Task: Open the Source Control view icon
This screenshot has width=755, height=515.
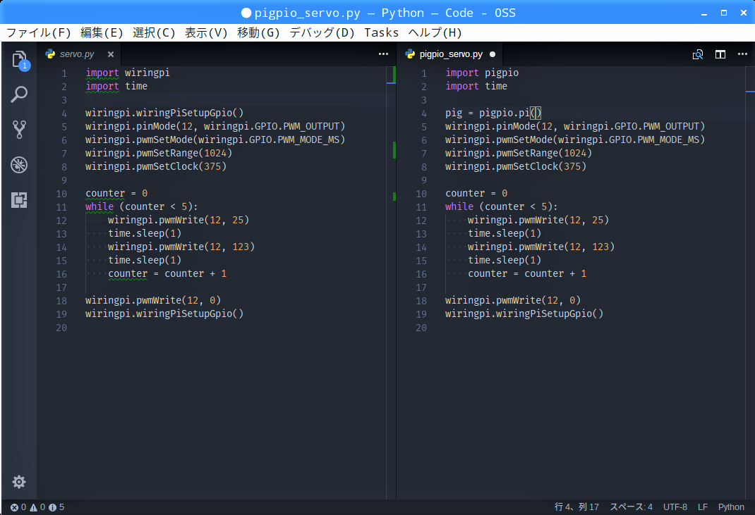Action: [19, 130]
